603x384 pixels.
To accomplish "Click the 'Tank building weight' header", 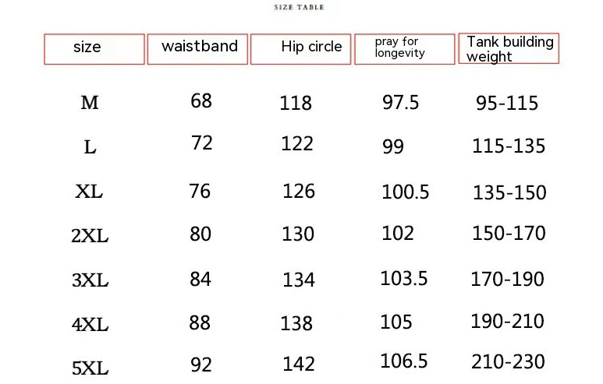I will point(509,48).
